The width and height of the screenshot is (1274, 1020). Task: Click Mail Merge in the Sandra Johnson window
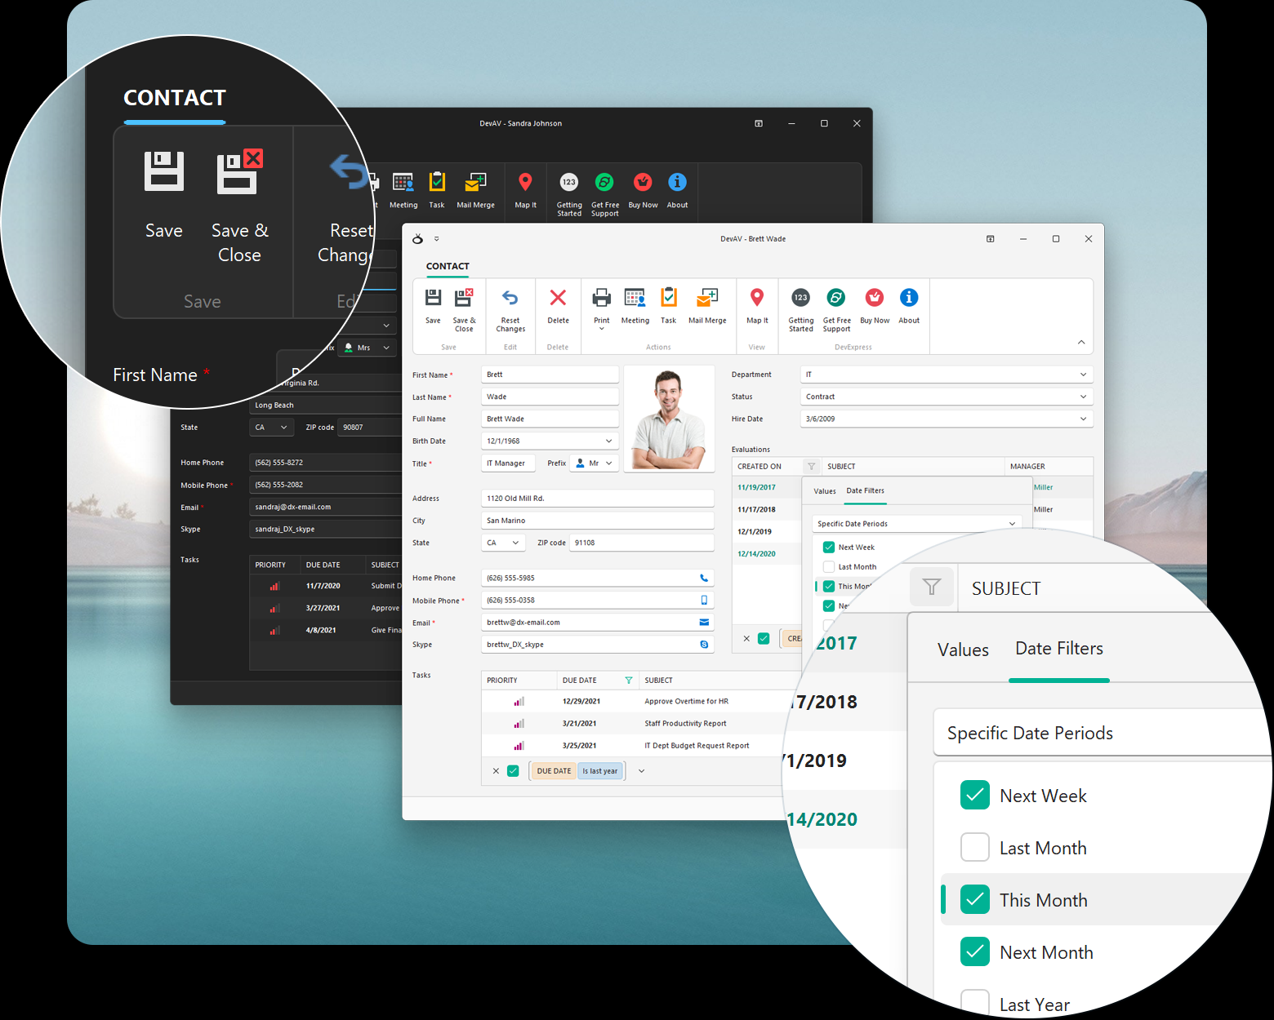coord(475,191)
